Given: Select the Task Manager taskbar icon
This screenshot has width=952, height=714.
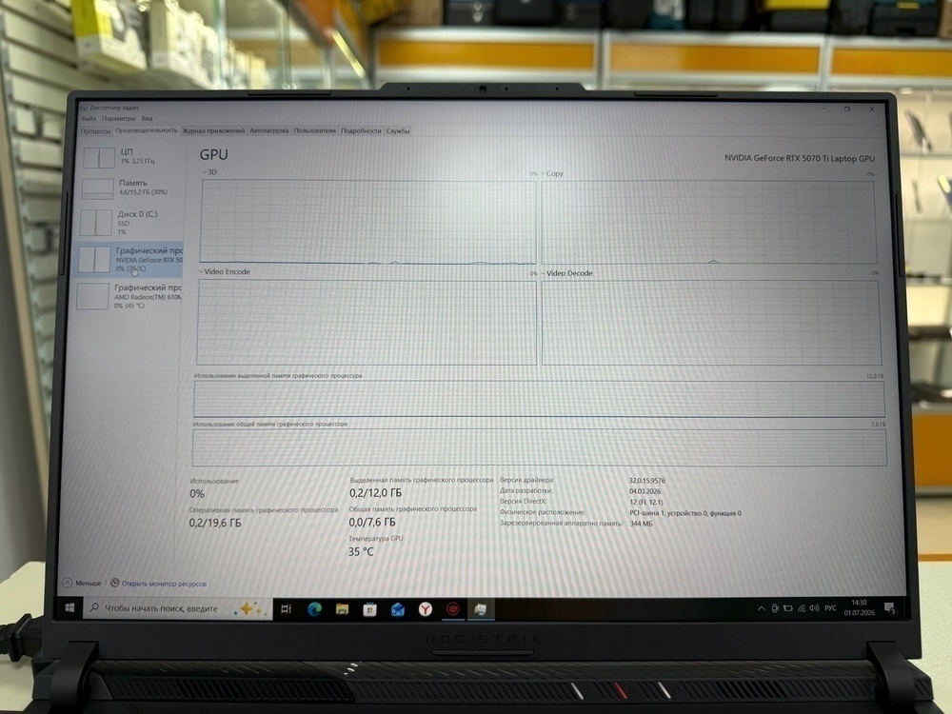Looking at the screenshot, I should [x=480, y=609].
